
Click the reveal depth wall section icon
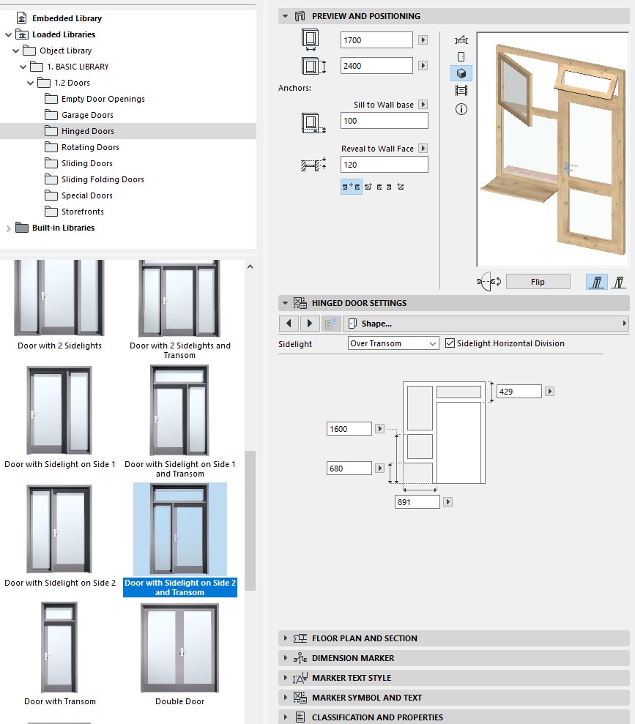313,165
